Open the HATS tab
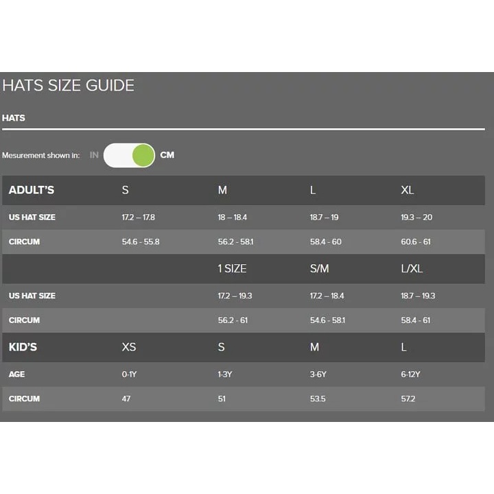Image resolution: width=494 pixels, height=494 pixels. click(14, 118)
